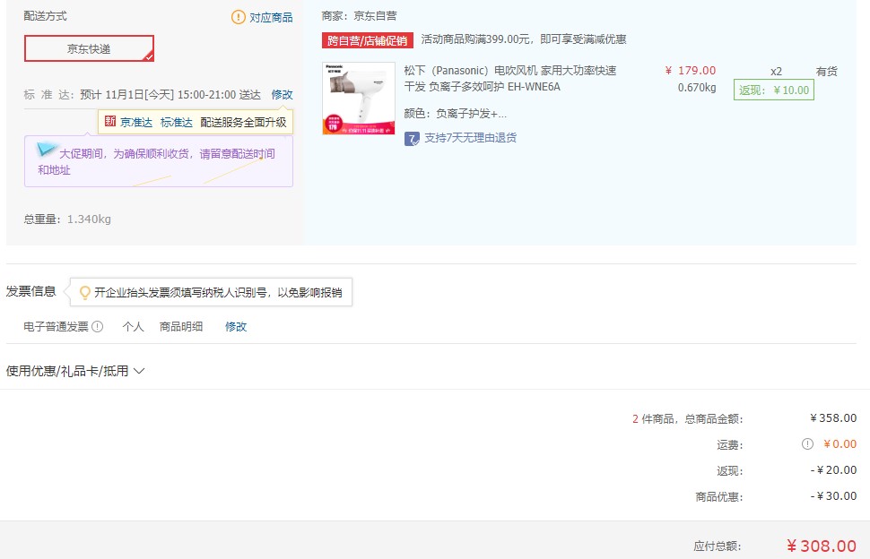Open the 松下 Panasonic 电吹风机 product title
Image resolution: width=870 pixels, height=559 pixels.
click(510, 78)
